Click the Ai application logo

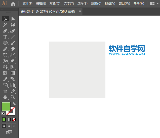point(5,4)
